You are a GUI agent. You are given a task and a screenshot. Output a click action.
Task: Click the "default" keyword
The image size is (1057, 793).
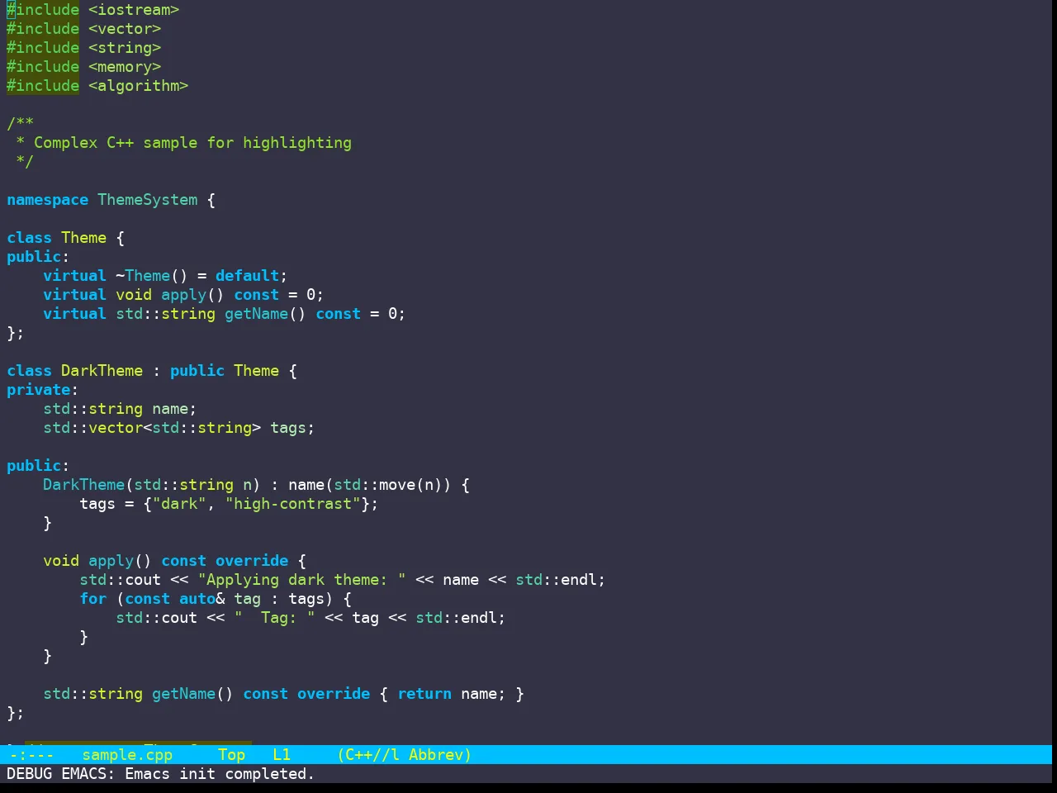[x=247, y=276]
